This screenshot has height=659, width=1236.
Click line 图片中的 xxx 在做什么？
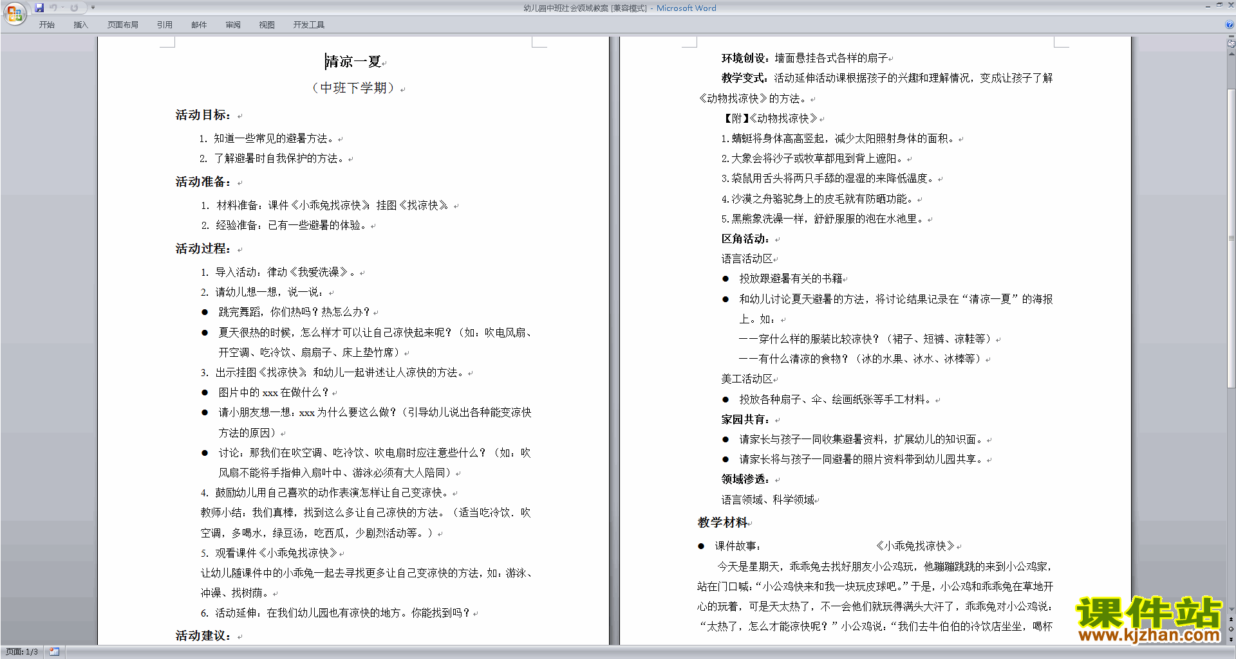click(x=274, y=392)
